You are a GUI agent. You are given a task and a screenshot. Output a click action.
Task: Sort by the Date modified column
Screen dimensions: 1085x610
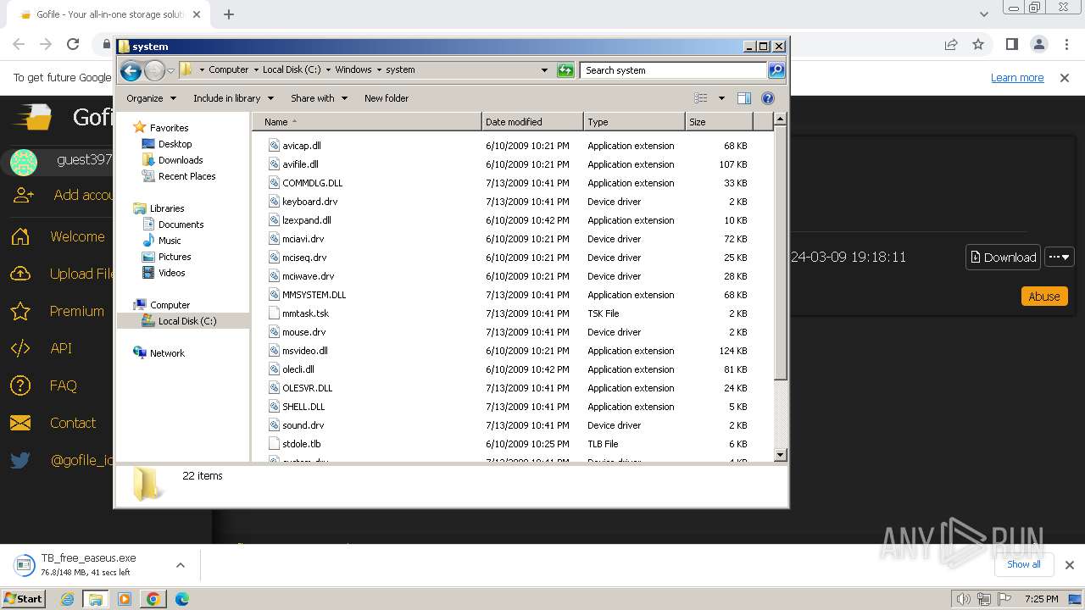[532, 122]
